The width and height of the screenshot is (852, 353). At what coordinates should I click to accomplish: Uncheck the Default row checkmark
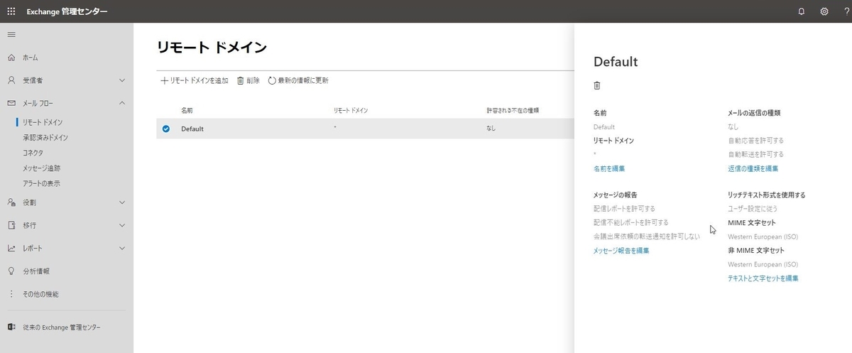[166, 129]
